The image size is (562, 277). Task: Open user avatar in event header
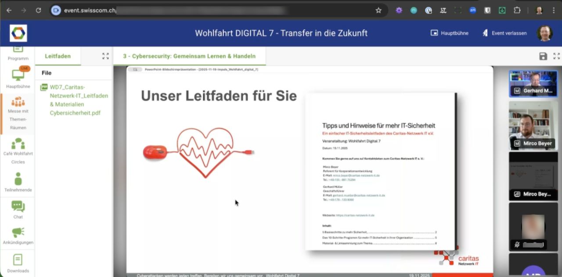[544, 33]
